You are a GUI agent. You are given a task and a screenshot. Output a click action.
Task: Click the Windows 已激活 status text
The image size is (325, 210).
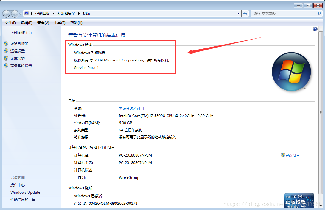(x=88, y=196)
